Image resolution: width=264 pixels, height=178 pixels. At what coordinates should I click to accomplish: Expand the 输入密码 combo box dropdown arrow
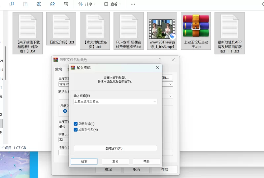click(x=155, y=102)
